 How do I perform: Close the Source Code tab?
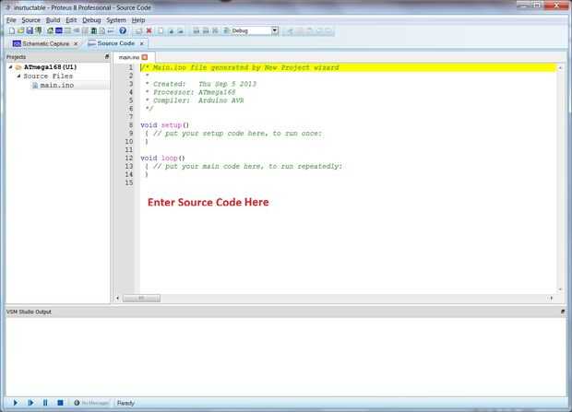pyautogui.click(x=142, y=43)
